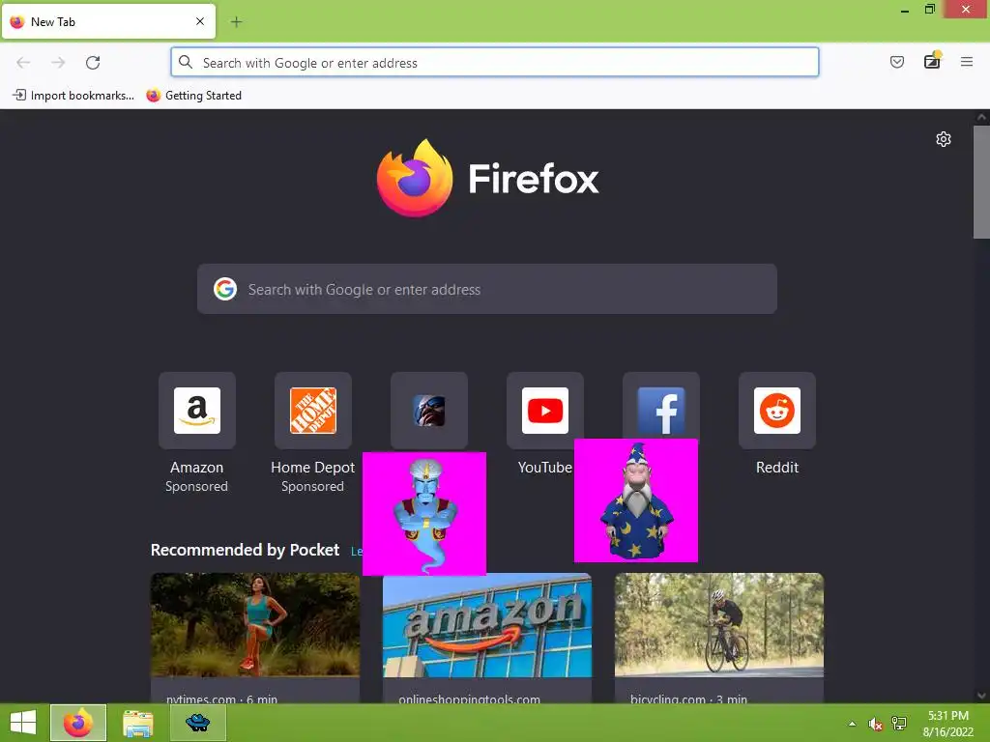Click the bicycling.com · 3 min caption
Image resolution: width=990 pixels, height=742 pixels.
click(688, 699)
